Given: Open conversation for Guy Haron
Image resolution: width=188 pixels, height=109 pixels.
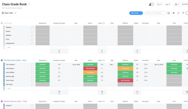Looking at the screenshot, I should [32, 84].
